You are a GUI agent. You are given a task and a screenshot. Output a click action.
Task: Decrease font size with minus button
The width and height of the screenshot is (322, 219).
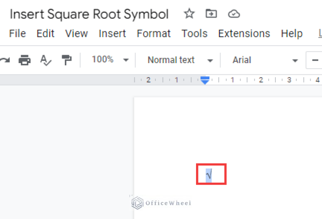tap(315, 60)
